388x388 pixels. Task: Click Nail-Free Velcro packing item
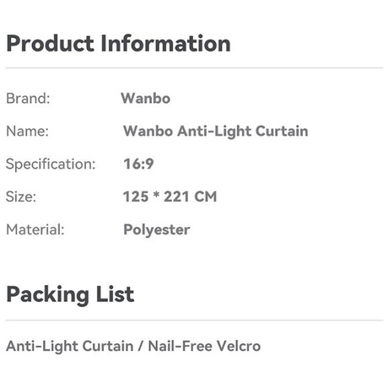coord(204,346)
